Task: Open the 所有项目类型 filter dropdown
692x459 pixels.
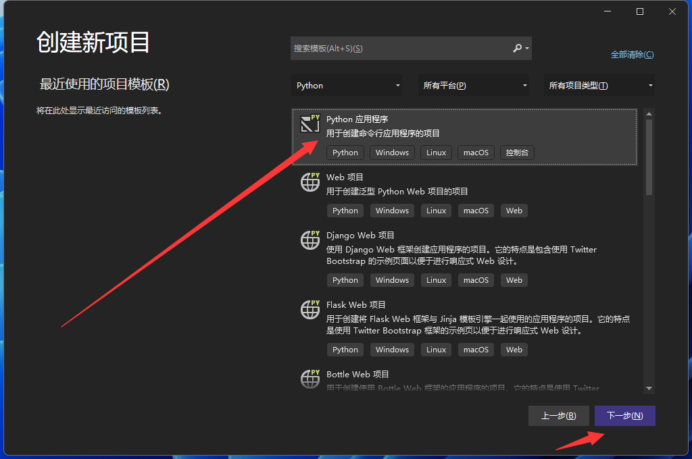Action: (599, 86)
